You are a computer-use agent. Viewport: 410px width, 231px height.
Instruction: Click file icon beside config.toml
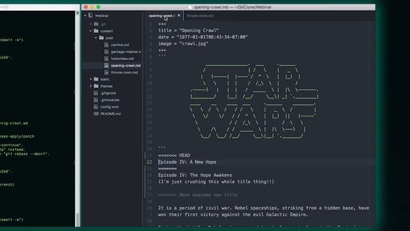coord(95,107)
